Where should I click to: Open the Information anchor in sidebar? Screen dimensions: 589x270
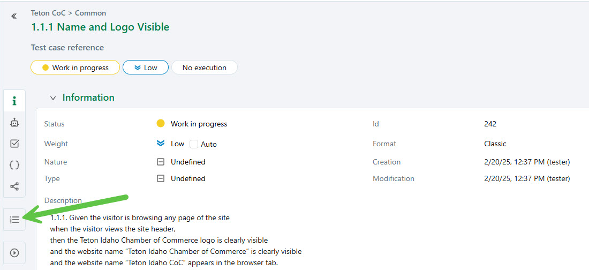pos(14,101)
